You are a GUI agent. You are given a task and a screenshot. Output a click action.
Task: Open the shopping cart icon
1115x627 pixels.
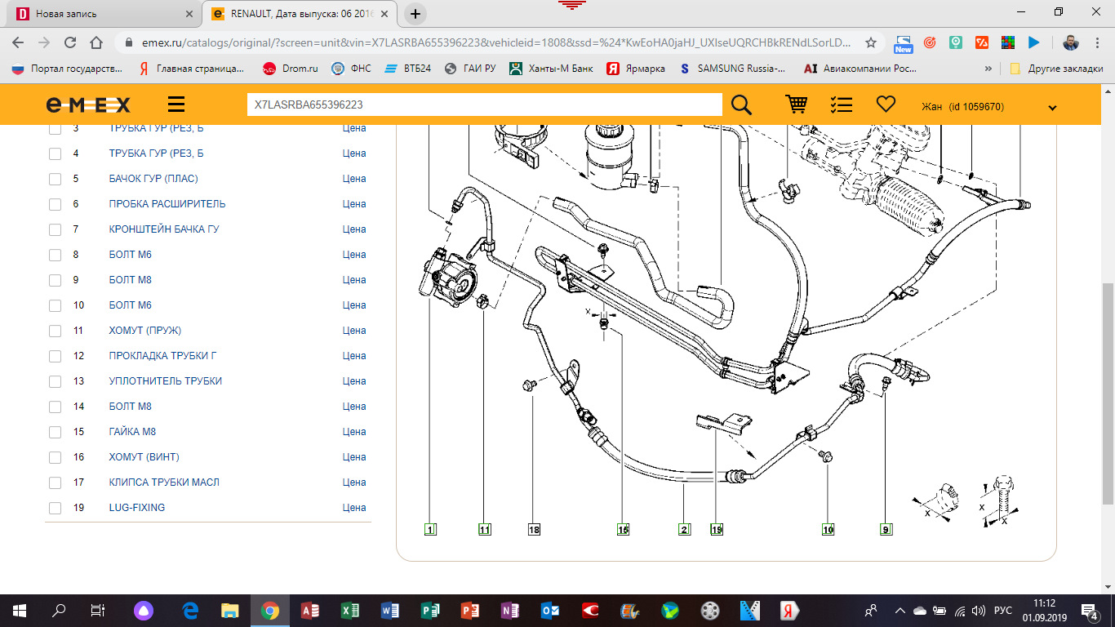click(797, 104)
